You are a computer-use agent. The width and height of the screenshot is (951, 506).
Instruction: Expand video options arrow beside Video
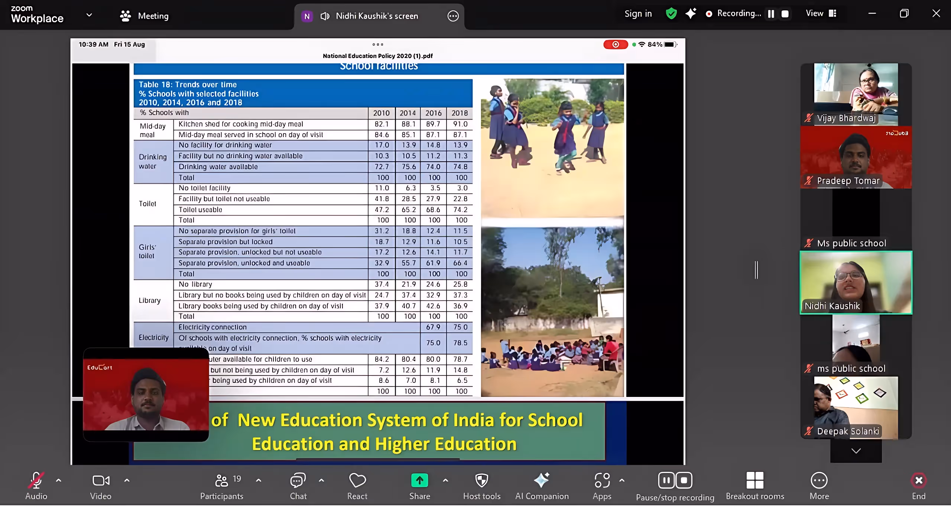[127, 480]
